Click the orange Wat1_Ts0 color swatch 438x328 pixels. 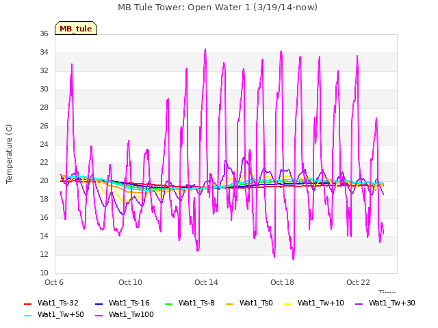(229, 303)
